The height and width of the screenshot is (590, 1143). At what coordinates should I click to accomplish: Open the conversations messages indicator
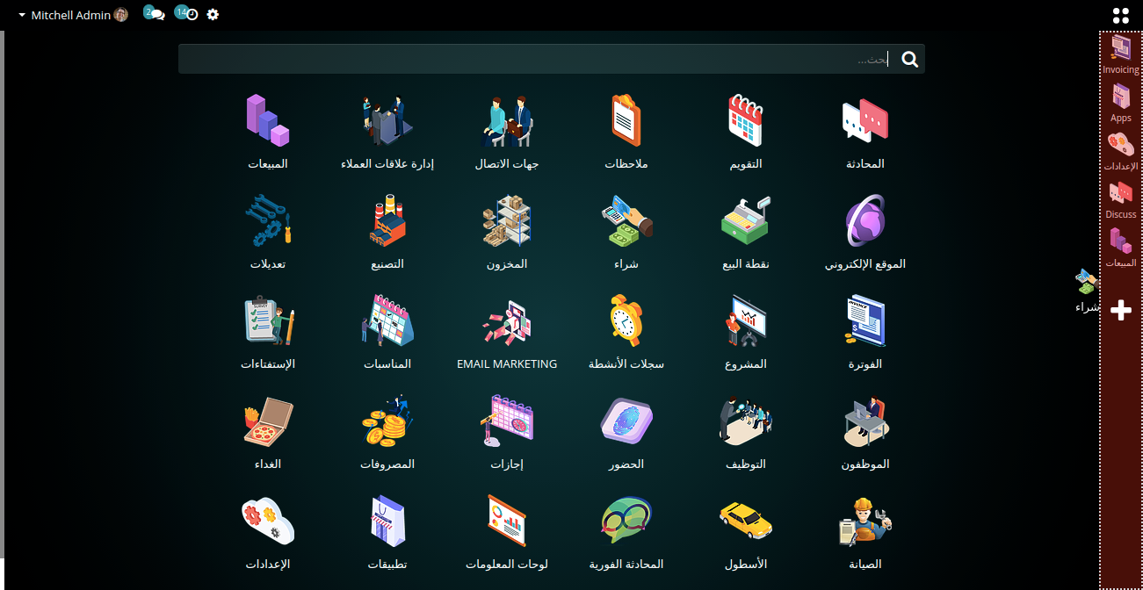click(155, 14)
